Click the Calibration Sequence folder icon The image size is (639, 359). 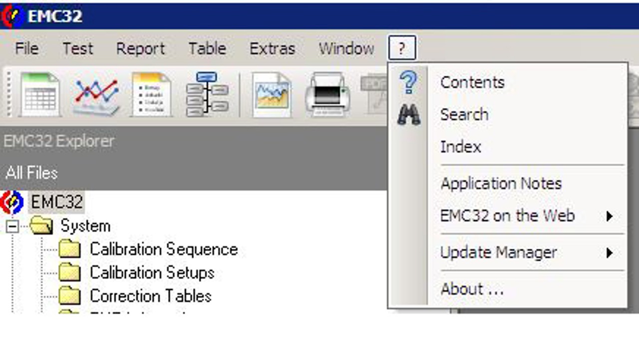click(70, 249)
